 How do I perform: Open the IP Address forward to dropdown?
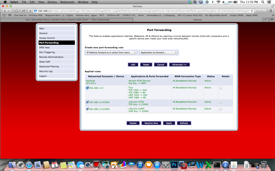111,52
